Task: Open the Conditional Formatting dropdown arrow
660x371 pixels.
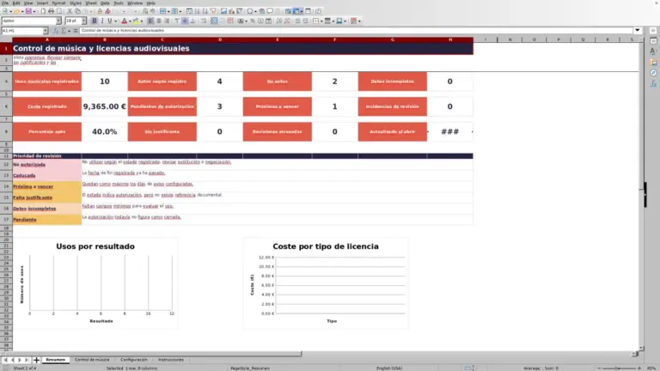Action: (359, 21)
